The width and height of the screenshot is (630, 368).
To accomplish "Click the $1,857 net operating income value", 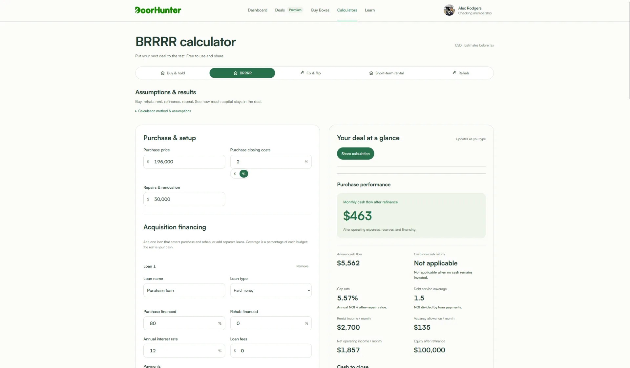I will point(348,350).
